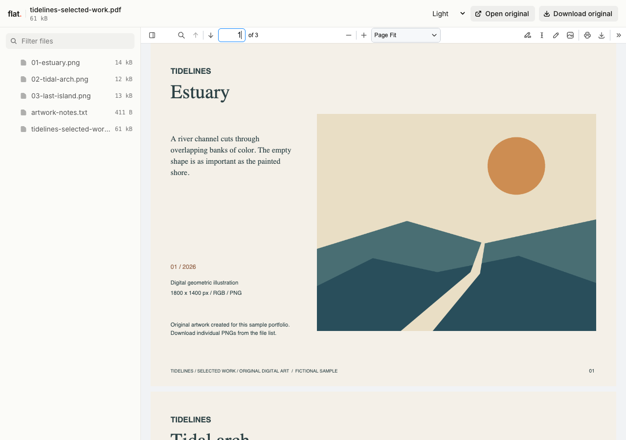Click the 'TIDELINES' heading above Estuary
The height and width of the screenshot is (440, 626).
(x=191, y=71)
